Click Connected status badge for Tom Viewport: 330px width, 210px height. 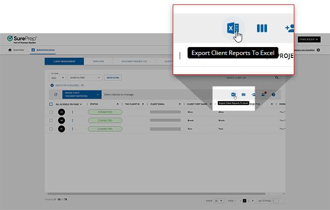(105, 129)
